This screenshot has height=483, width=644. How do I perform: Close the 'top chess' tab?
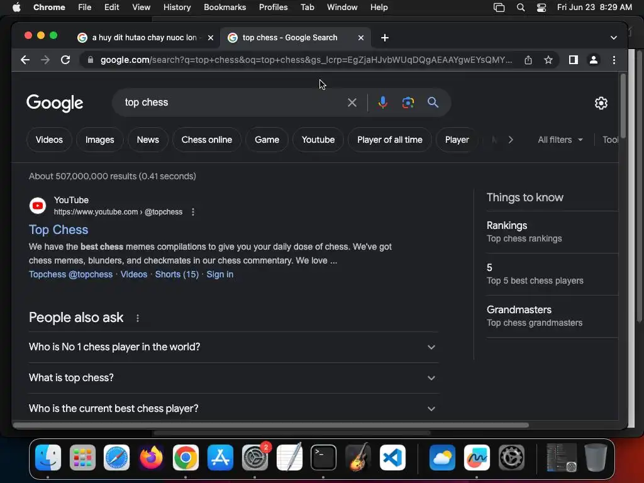pos(360,38)
